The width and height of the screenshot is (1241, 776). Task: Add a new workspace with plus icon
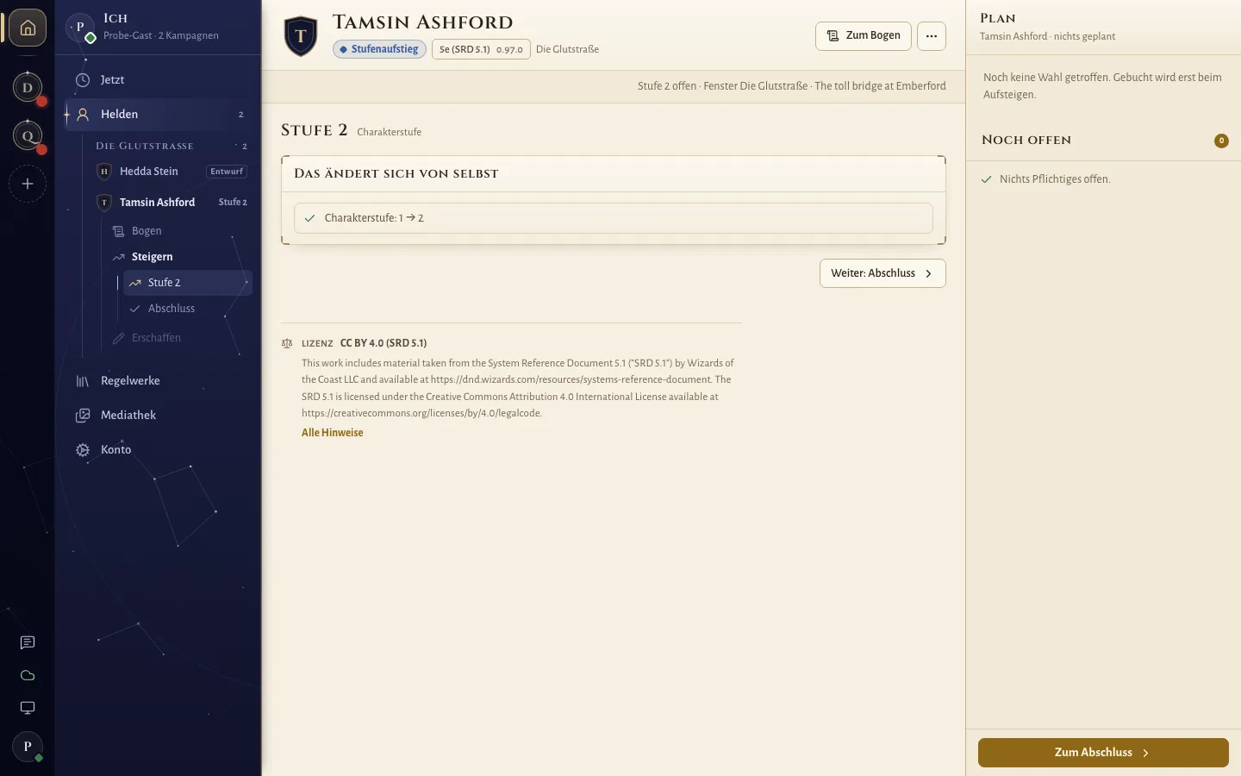[28, 184]
